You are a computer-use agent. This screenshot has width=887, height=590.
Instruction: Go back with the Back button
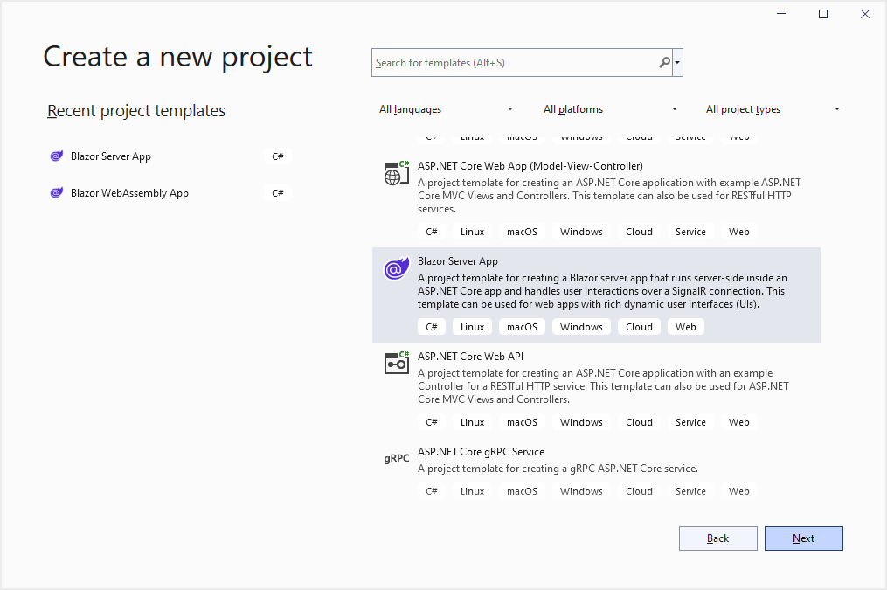click(717, 538)
